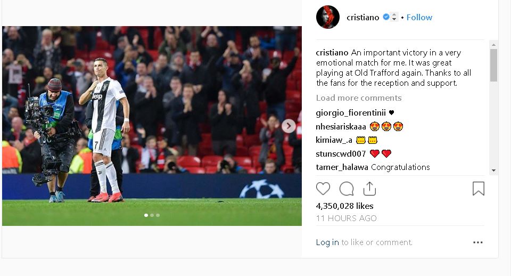The image size is (511, 276).
Task: Open comments via the speech bubble icon
Action: pos(347,189)
